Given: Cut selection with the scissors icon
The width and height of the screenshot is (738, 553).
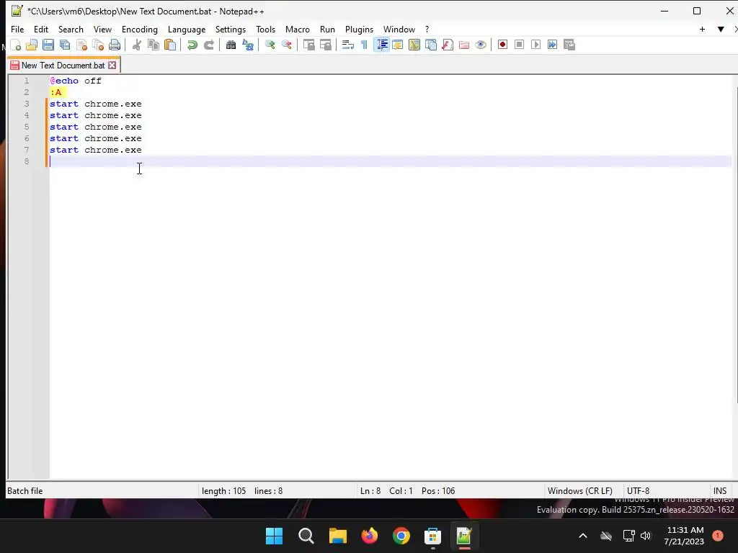Looking at the screenshot, I should click(x=136, y=45).
